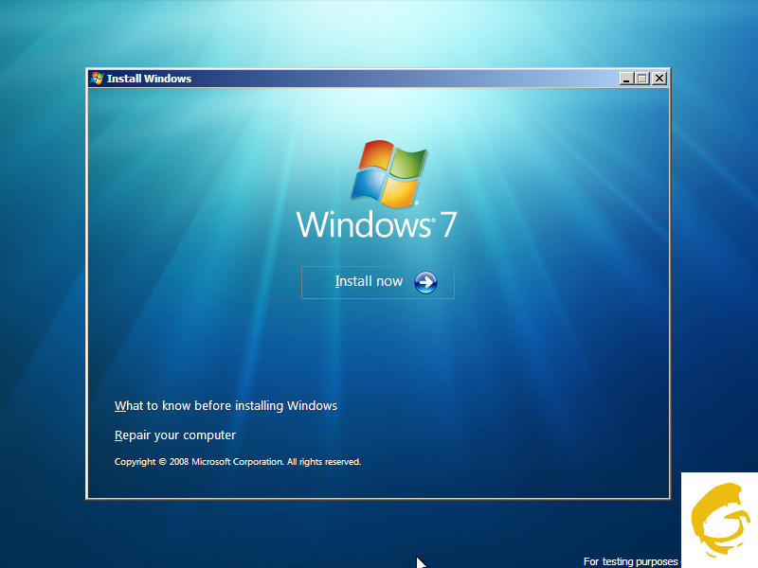The width and height of the screenshot is (758, 568).
Task: Click the red pane of the Windows flag
Action: pyautogui.click(x=375, y=157)
